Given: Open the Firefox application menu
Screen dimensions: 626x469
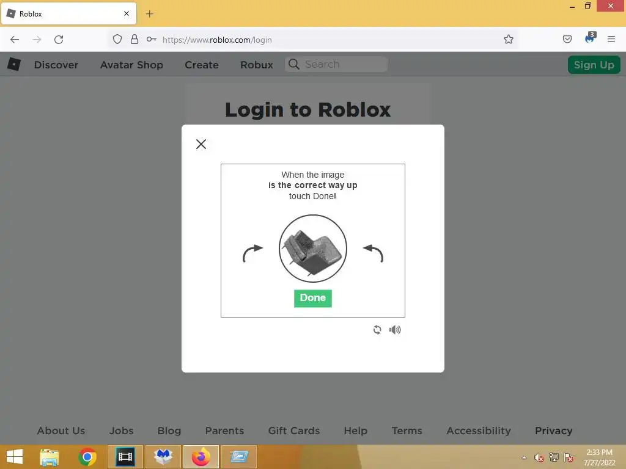Looking at the screenshot, I should [611, 39].
